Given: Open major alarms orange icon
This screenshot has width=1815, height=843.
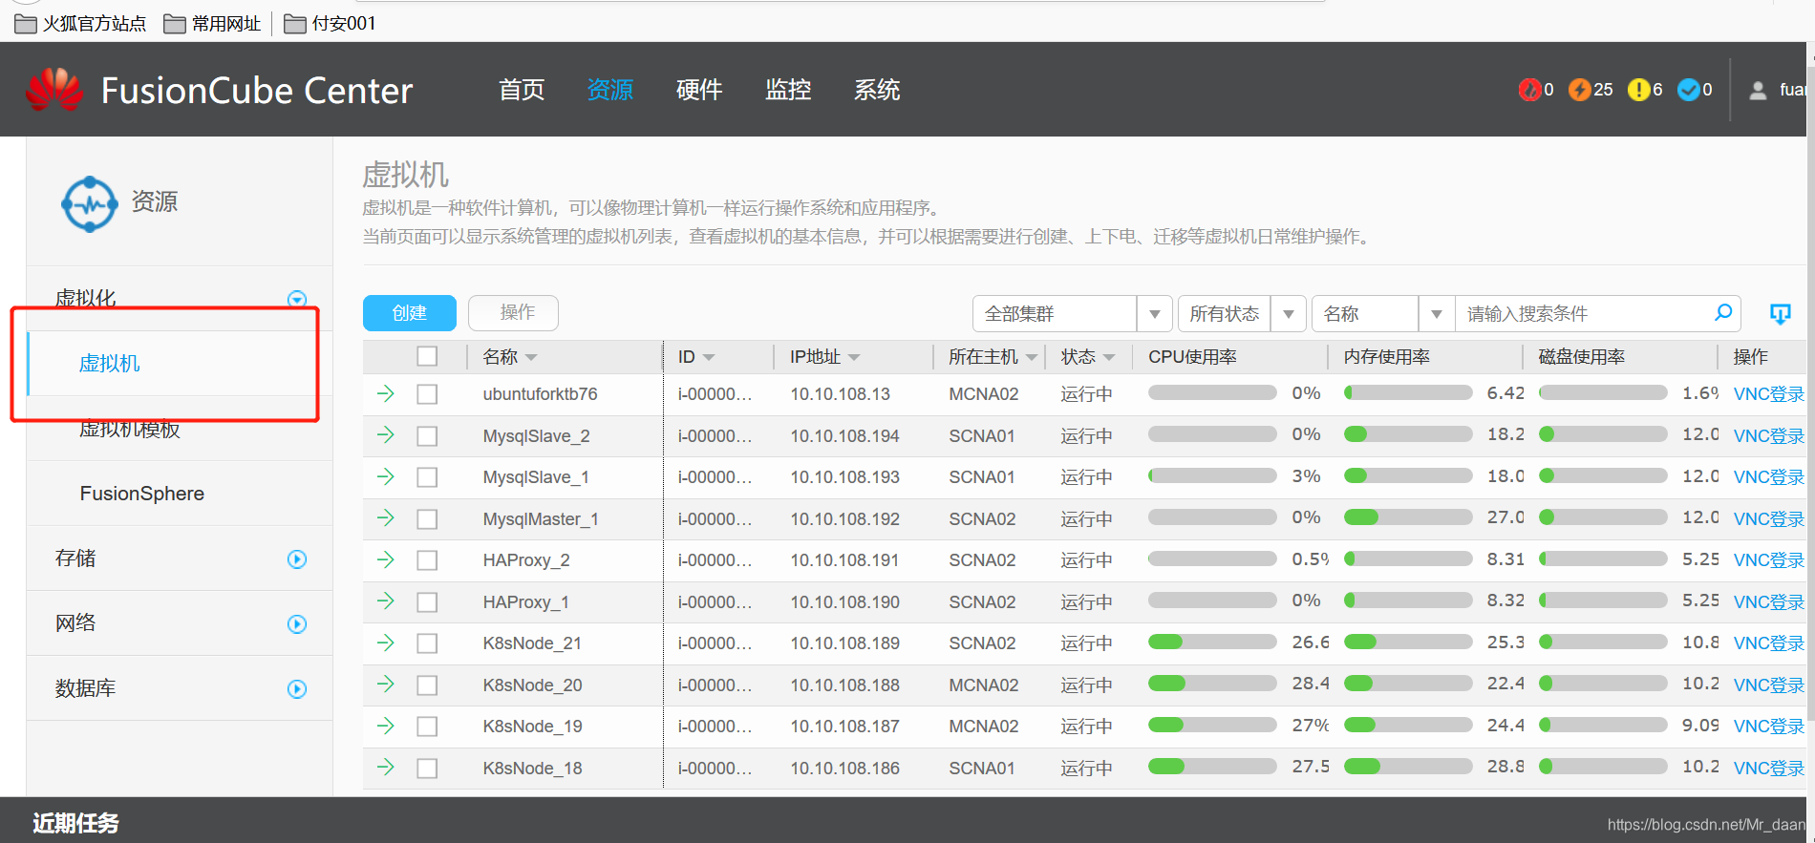Looking at the screenshot, I should click(x=1579, y=90).
